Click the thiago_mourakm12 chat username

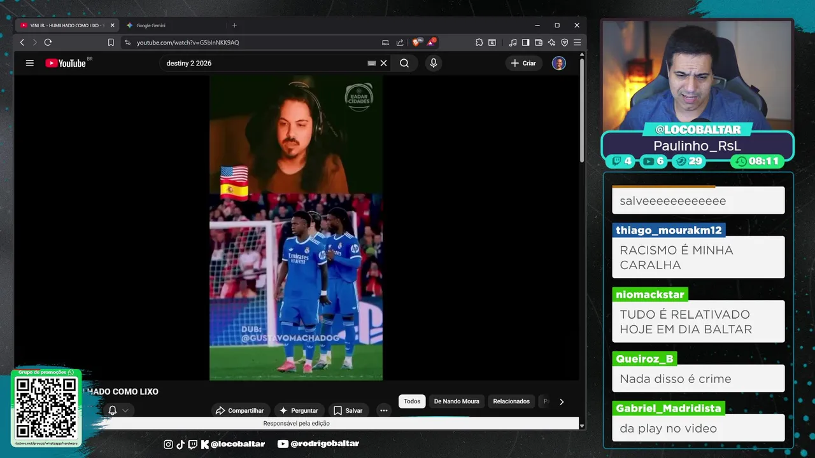click(669, 230)
